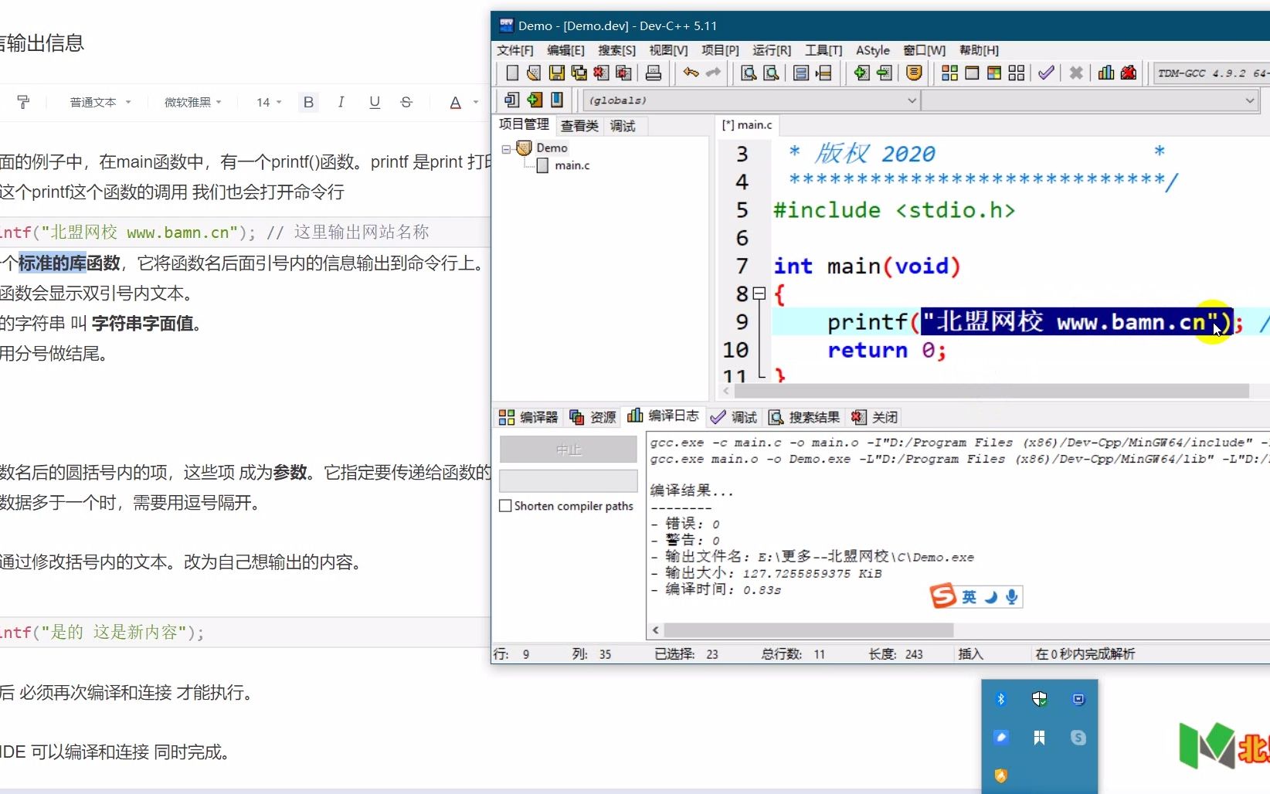
Task: Switch to the 编译器 bottom tab
Action: (x=528, y=417)
